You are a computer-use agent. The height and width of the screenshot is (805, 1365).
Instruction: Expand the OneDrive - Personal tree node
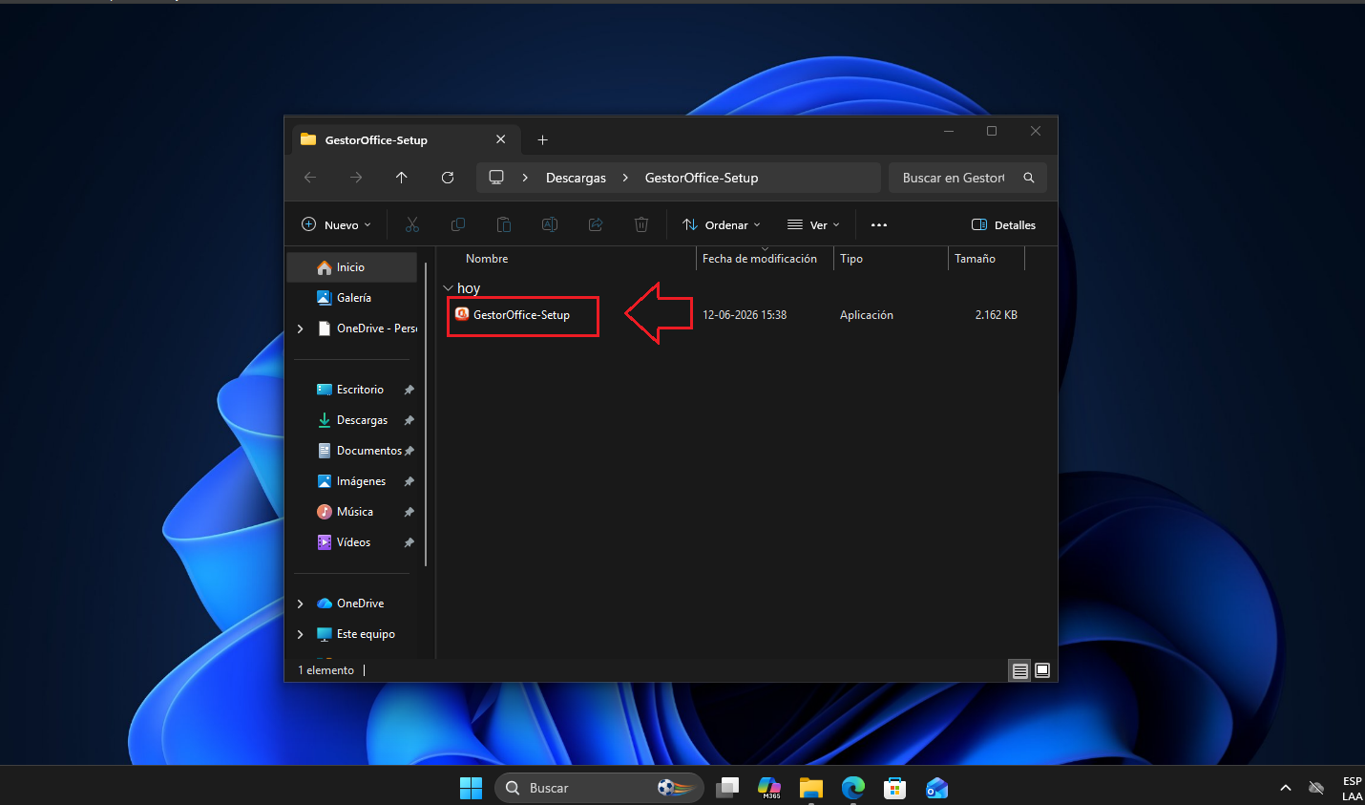click(x=301, y=328)
